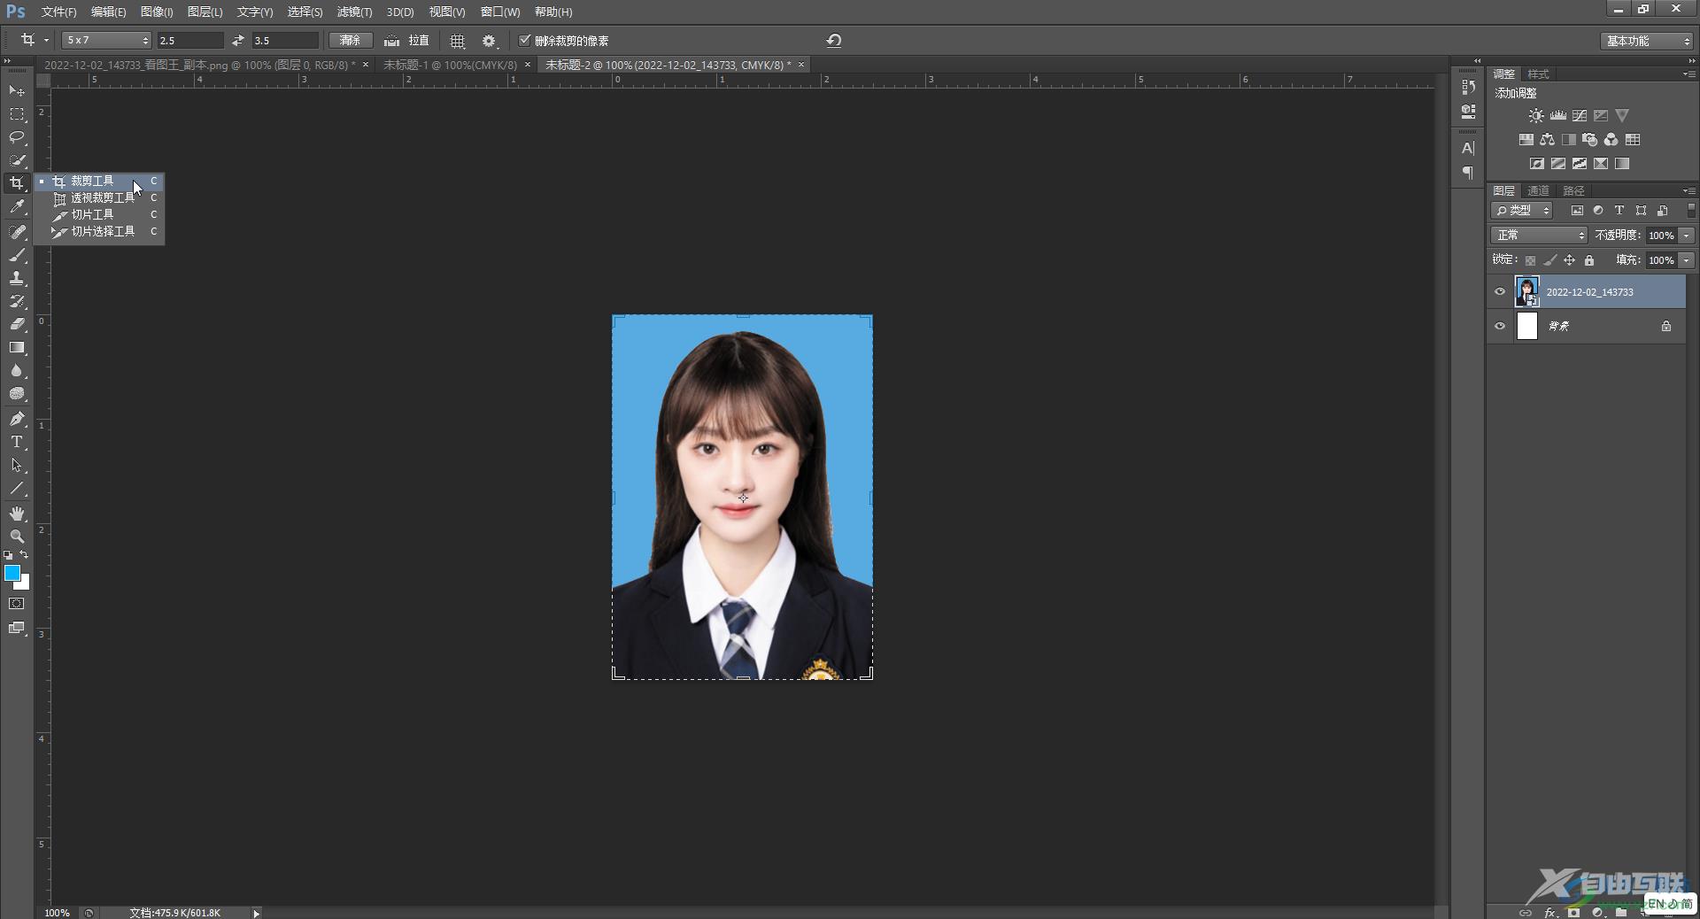Viewport: 1700px width, 919px height.
Task: Select the Clone Stamp tool
Action: [x=17, y=278]
